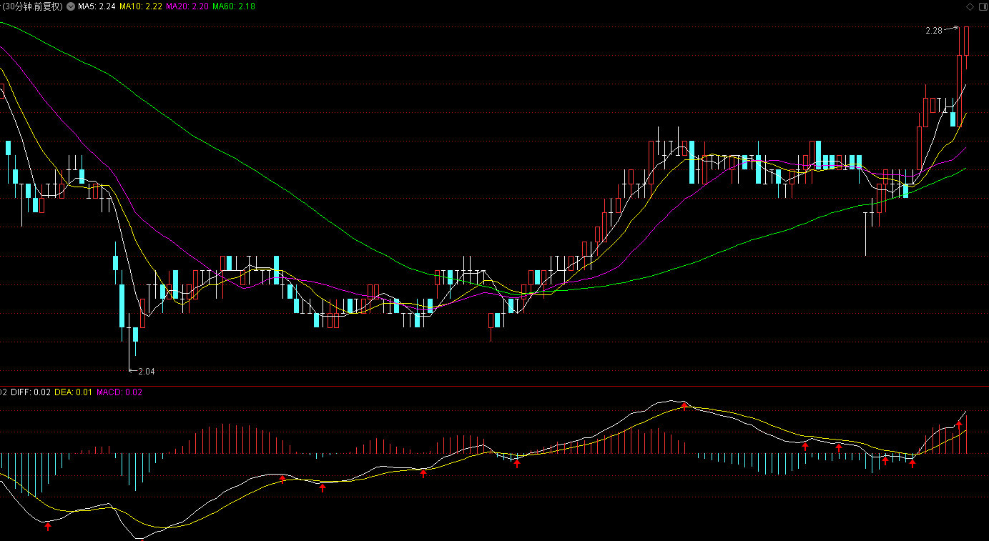Toggle the side panel layout icon
The width and height of the screenshot is (989, 541).
(x=982, y=6)
